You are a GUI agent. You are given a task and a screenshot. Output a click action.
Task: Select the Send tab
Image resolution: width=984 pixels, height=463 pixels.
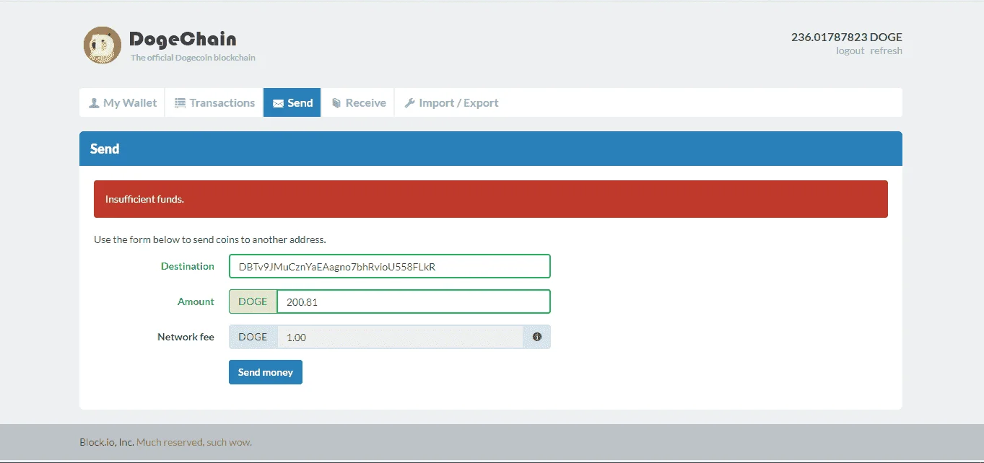[x=292, y=102]
